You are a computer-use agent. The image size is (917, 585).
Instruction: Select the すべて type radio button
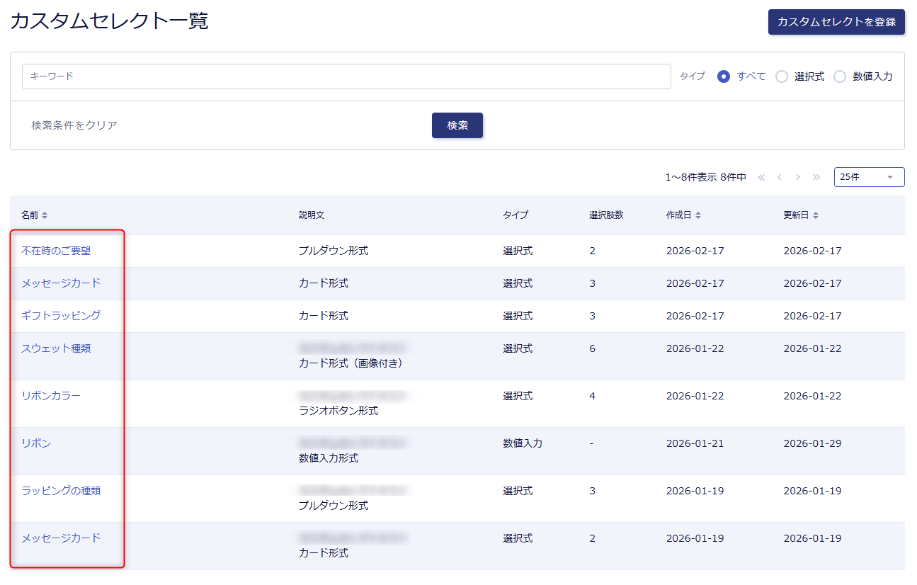[x=724, y=76]
